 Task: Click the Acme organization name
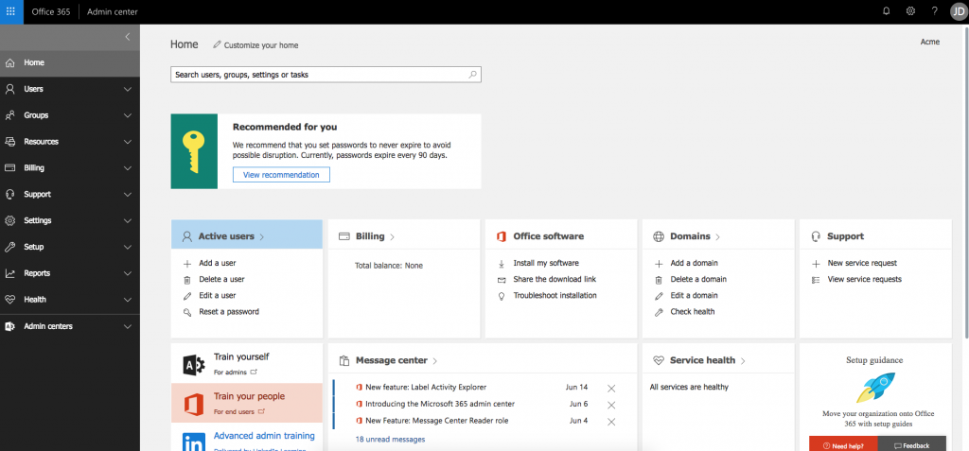(930, 42)
